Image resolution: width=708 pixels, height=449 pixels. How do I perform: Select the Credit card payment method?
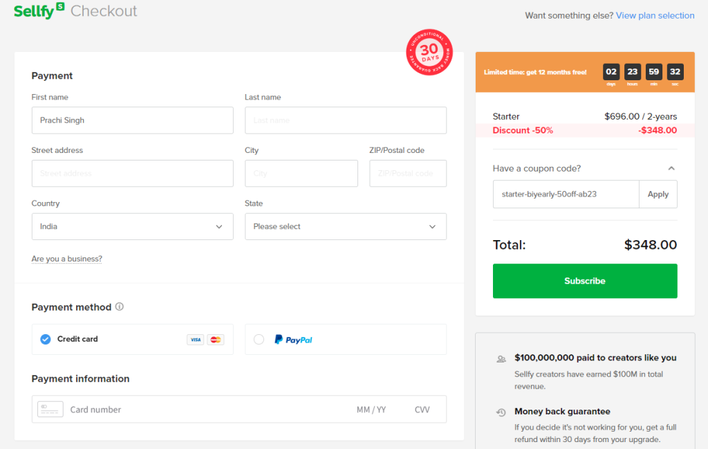(132, 339)
